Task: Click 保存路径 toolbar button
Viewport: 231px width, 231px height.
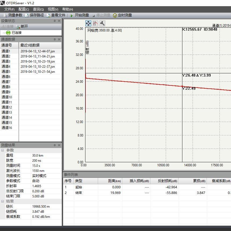Action: [x=34, y=15]
